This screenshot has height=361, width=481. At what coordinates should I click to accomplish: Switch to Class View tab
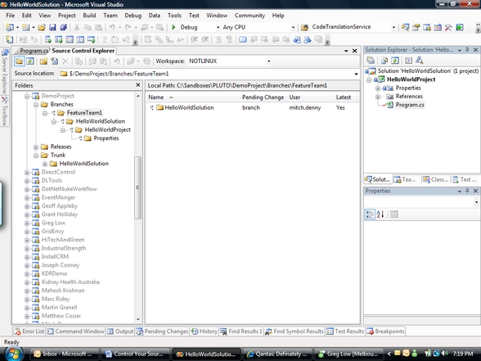[435, 179]
